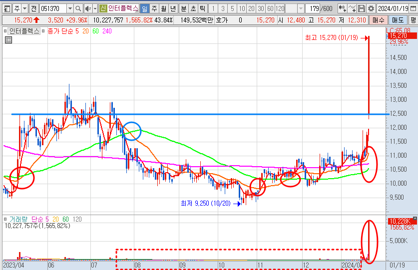Image resolution: width=418 pixels, height=270 pixels.
Task: Click the green 신 badge icon
Action: (103, 8)
